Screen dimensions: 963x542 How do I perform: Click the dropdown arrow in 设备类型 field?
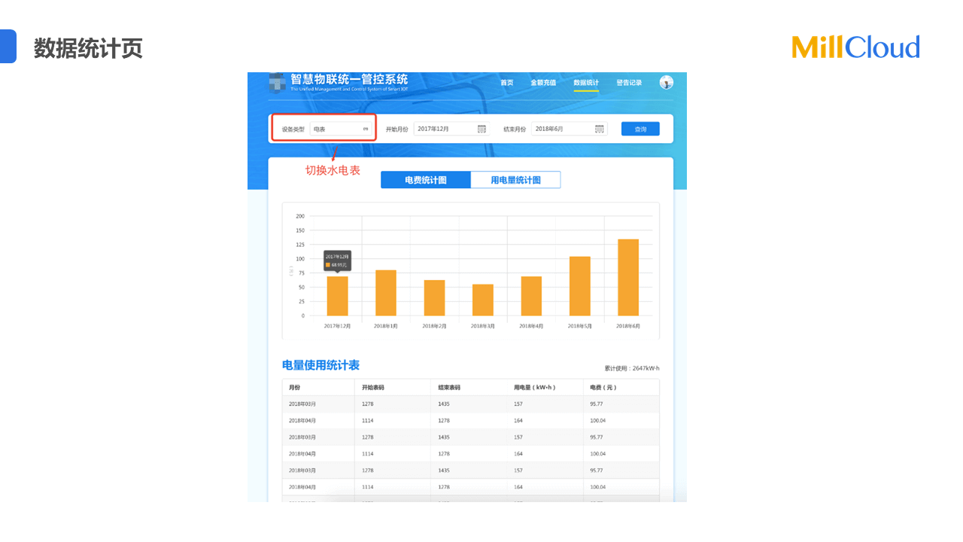366,129
